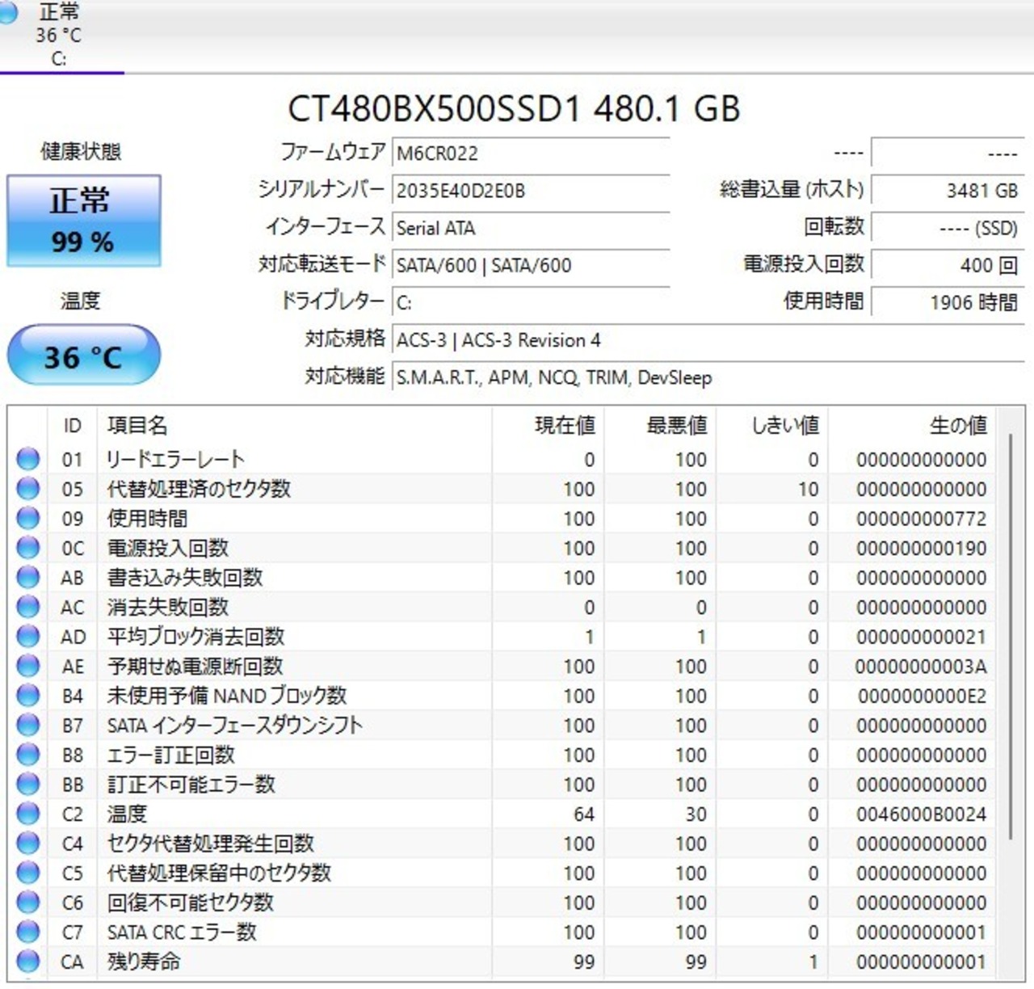This screenshot has height=989, width=1034.
Task: Click the 36 °C temperature button
Action: [x=84, y=356]
